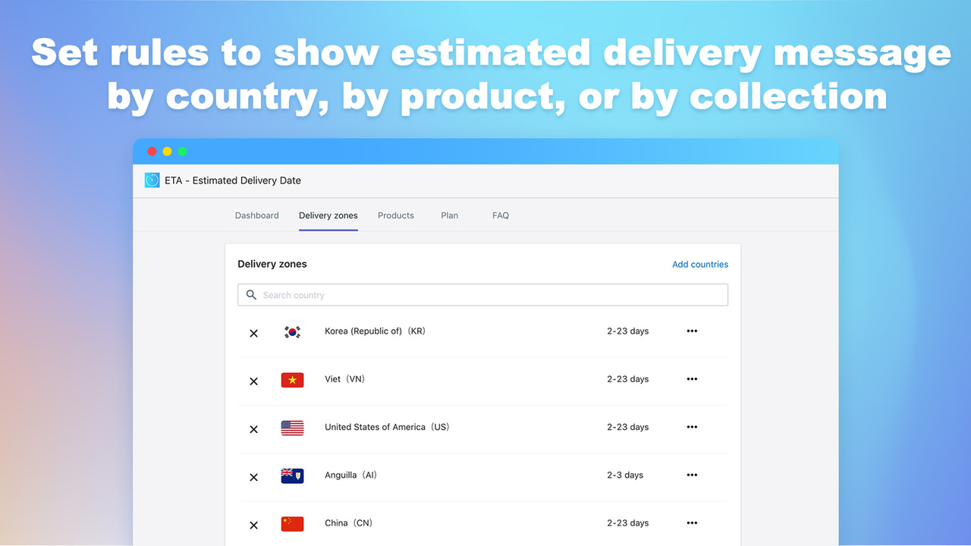
Task: Click the yellow traffic light button
Action: pos(167,151)
